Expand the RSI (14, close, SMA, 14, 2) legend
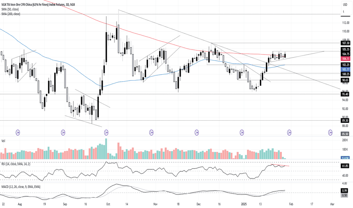 coord(16,164)
